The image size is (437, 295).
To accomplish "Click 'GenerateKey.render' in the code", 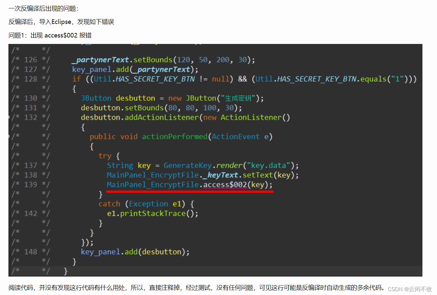I will [203, 165].
